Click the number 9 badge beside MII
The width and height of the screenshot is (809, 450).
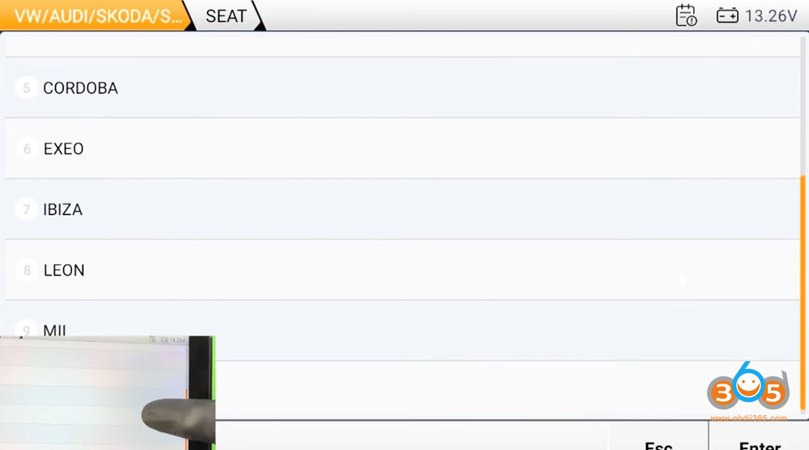[x=27, y=329]
